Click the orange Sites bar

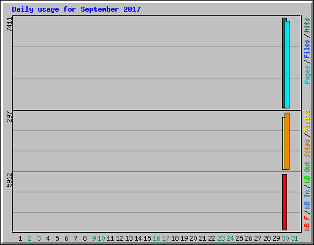(x=287, y=141)
